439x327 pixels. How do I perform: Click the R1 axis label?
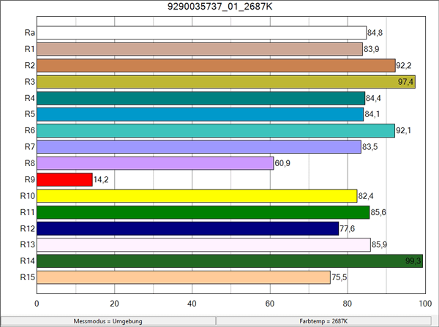pos(30,49)
